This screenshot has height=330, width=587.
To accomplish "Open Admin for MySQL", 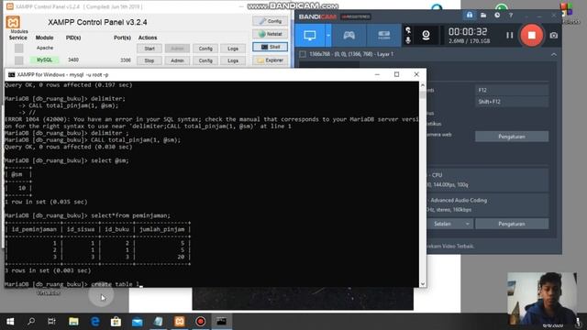I will click(177, 60).
